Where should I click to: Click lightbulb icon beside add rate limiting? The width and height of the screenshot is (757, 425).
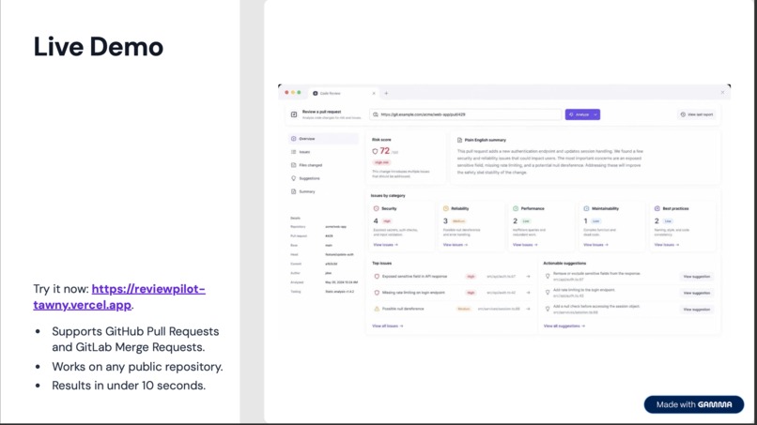click(x=548, y=293)
